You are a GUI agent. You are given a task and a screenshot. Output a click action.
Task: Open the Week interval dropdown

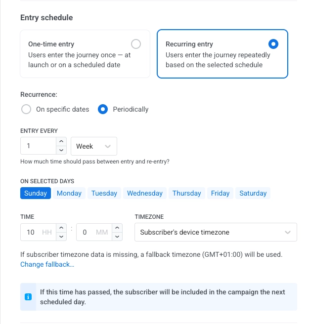[94, 146]
